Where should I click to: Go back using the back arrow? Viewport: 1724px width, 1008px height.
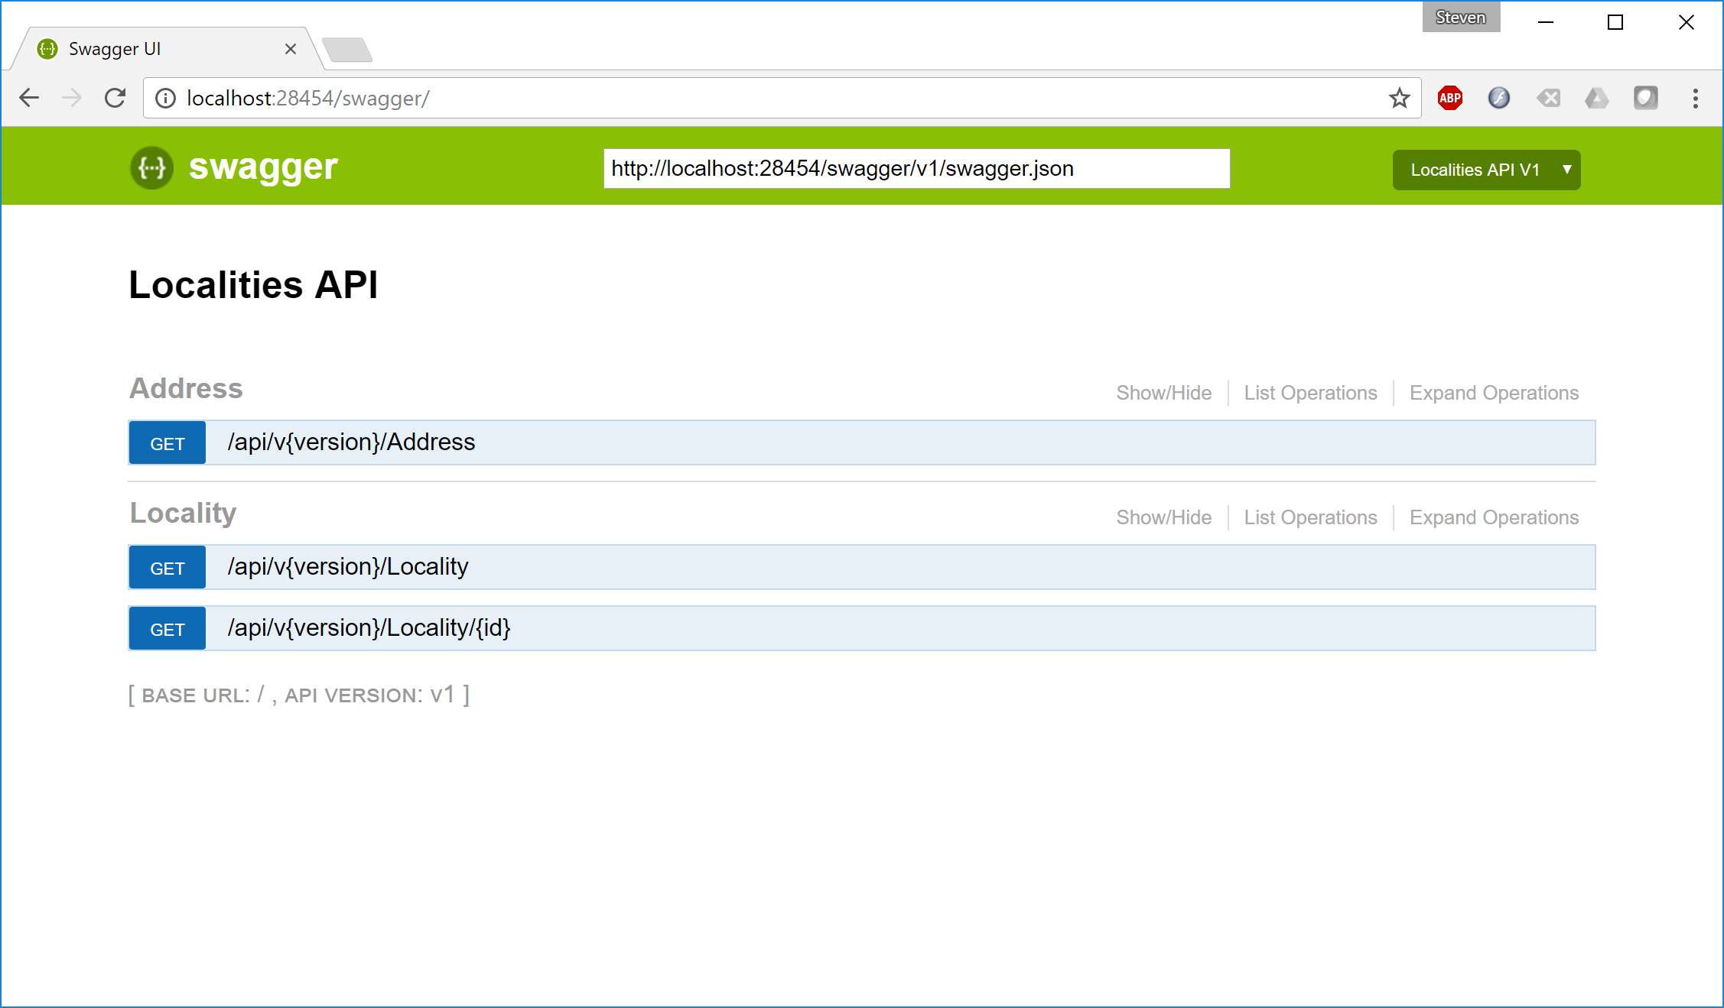tap(30, 98)
